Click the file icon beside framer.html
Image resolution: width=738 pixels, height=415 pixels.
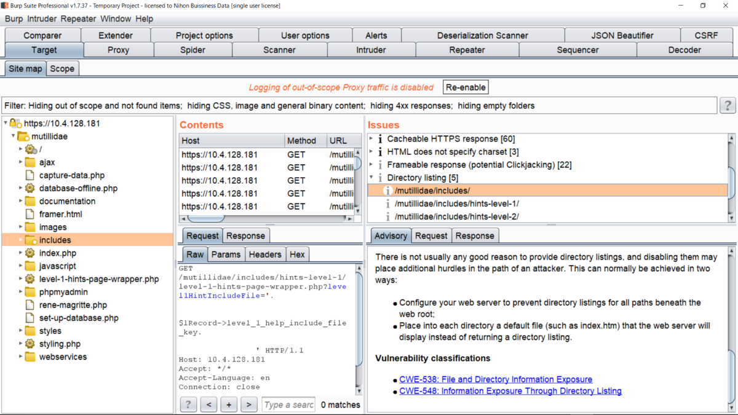tap(30, 214)
